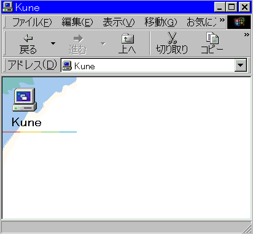253x234 pixels.
Task: Click the Back (戻る) arrow icon
Action: tap(28, 38)
